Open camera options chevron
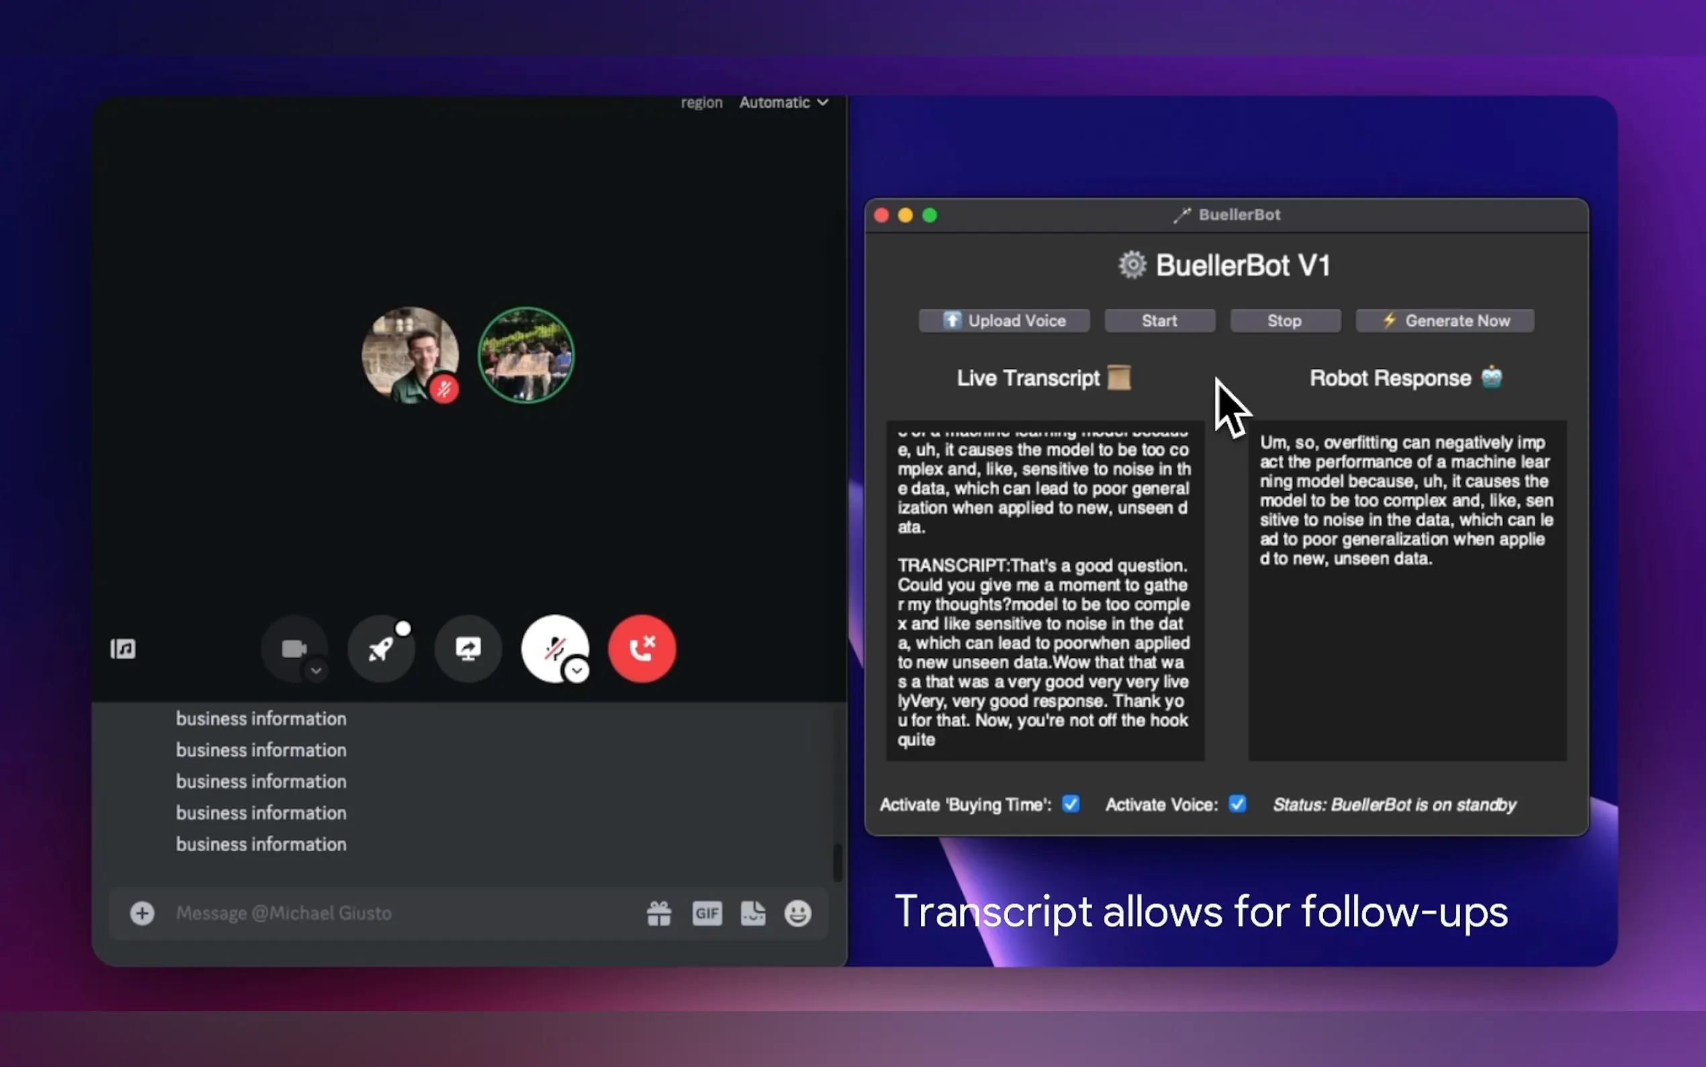The image size is (1706, 1067). pyautogui.click(x=316, y=671)
